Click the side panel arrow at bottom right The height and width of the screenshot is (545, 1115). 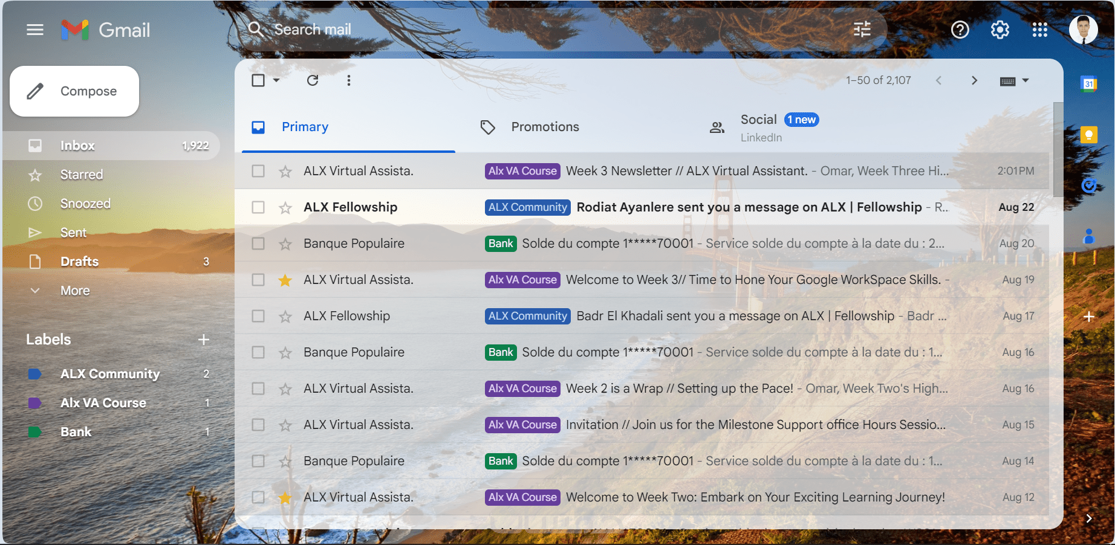click(1089, 518)
